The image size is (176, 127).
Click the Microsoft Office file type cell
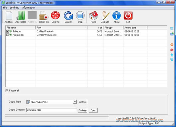(x=113, y=35)
